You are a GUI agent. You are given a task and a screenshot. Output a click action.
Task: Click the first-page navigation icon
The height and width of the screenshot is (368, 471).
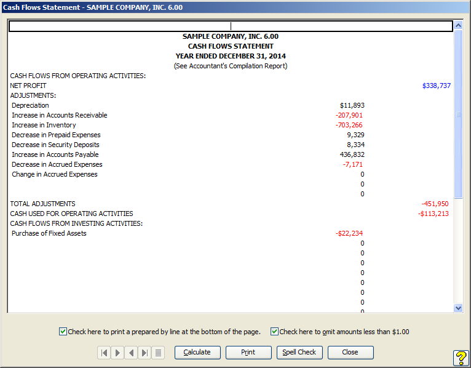pyautogui.click(x=104, y=353)
